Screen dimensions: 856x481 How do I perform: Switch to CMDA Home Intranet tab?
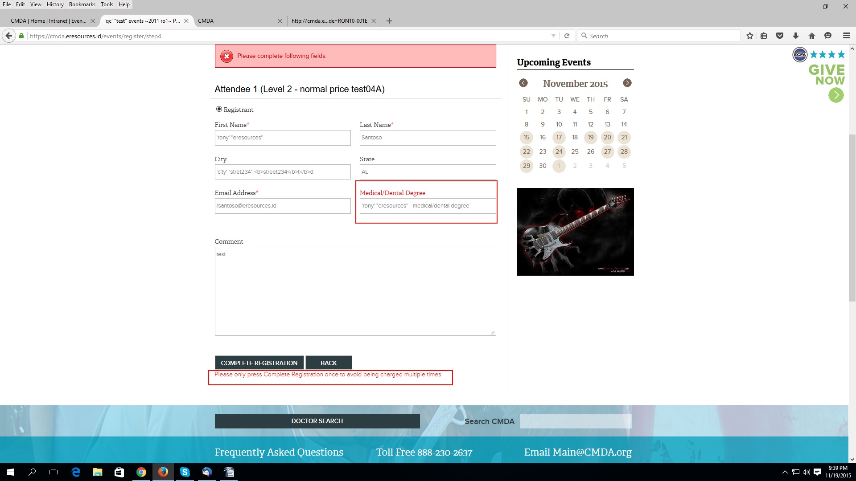pos(49,21)
